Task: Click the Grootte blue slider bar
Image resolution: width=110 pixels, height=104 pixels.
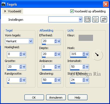Action: [12, 70]
